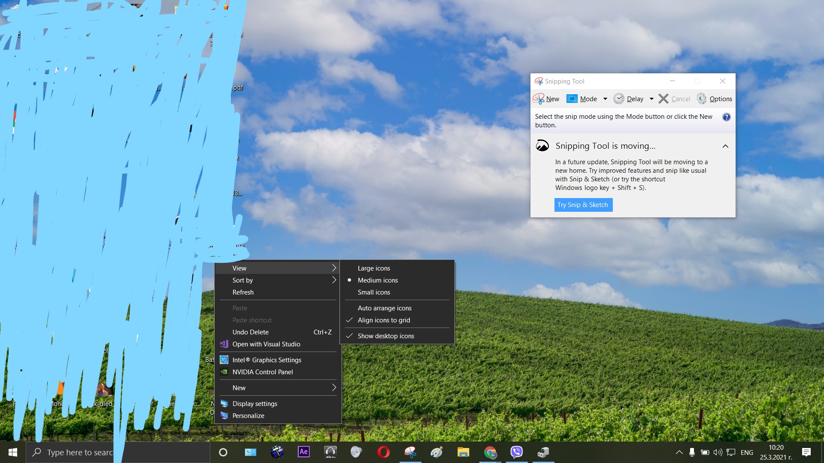Open the Opera browser from the taskbar
This screenshot has width=824, height=463.
point(383,452)
